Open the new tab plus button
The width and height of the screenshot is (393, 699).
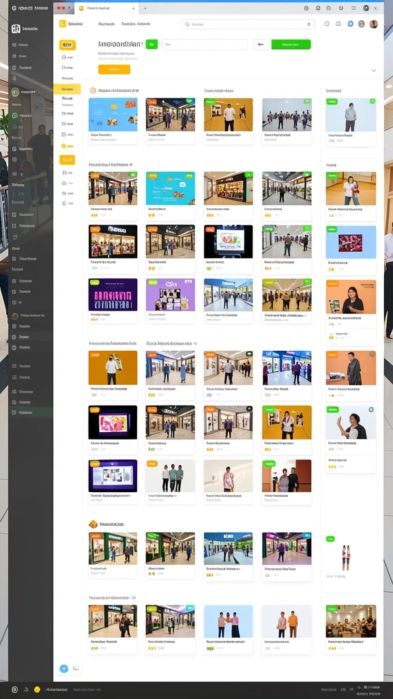coord(145,8)
